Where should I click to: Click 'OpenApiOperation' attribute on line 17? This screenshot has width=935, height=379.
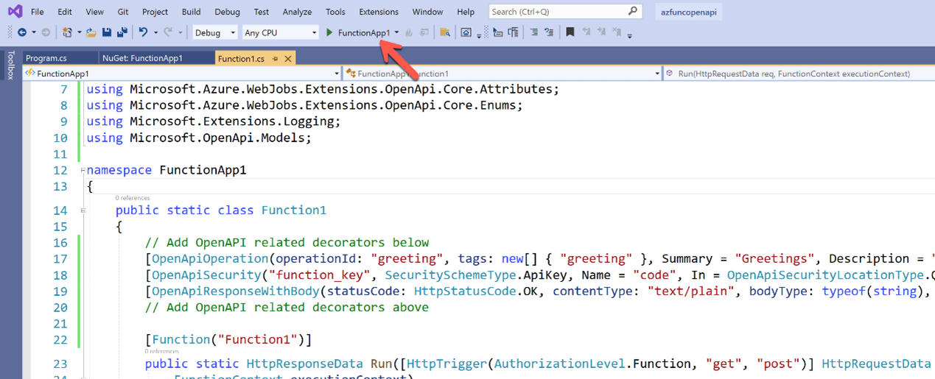click(210, 259)
